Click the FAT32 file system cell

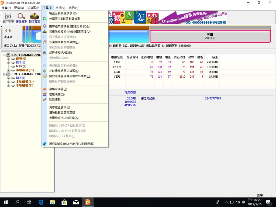point(117,67)
